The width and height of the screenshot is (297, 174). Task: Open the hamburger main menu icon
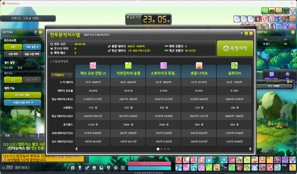[123, 168]
